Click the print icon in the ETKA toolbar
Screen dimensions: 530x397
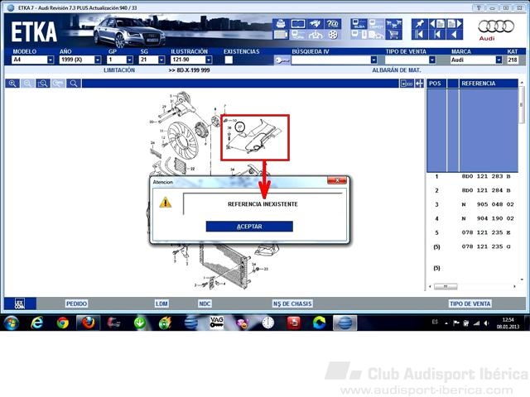coord(281,24)
